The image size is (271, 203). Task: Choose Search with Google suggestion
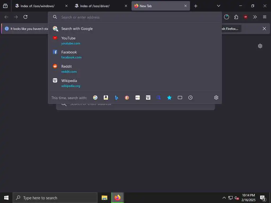(135, 29)
